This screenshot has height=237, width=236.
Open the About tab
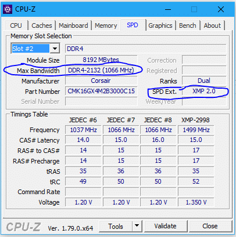212,25
